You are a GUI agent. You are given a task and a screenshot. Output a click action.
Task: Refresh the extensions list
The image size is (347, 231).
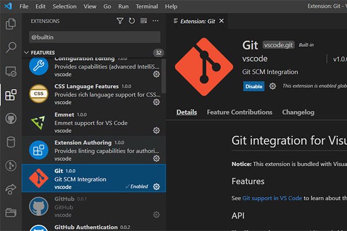(132, 21)
